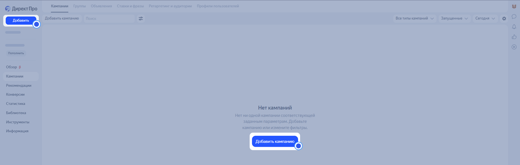The image size is (520, 165).
Task: Open user avatar in right panel
Action: [x=514, y=6]
